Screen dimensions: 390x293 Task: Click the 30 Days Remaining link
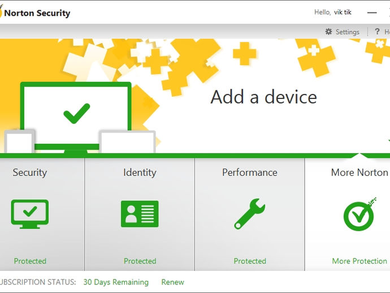point(116,282)
